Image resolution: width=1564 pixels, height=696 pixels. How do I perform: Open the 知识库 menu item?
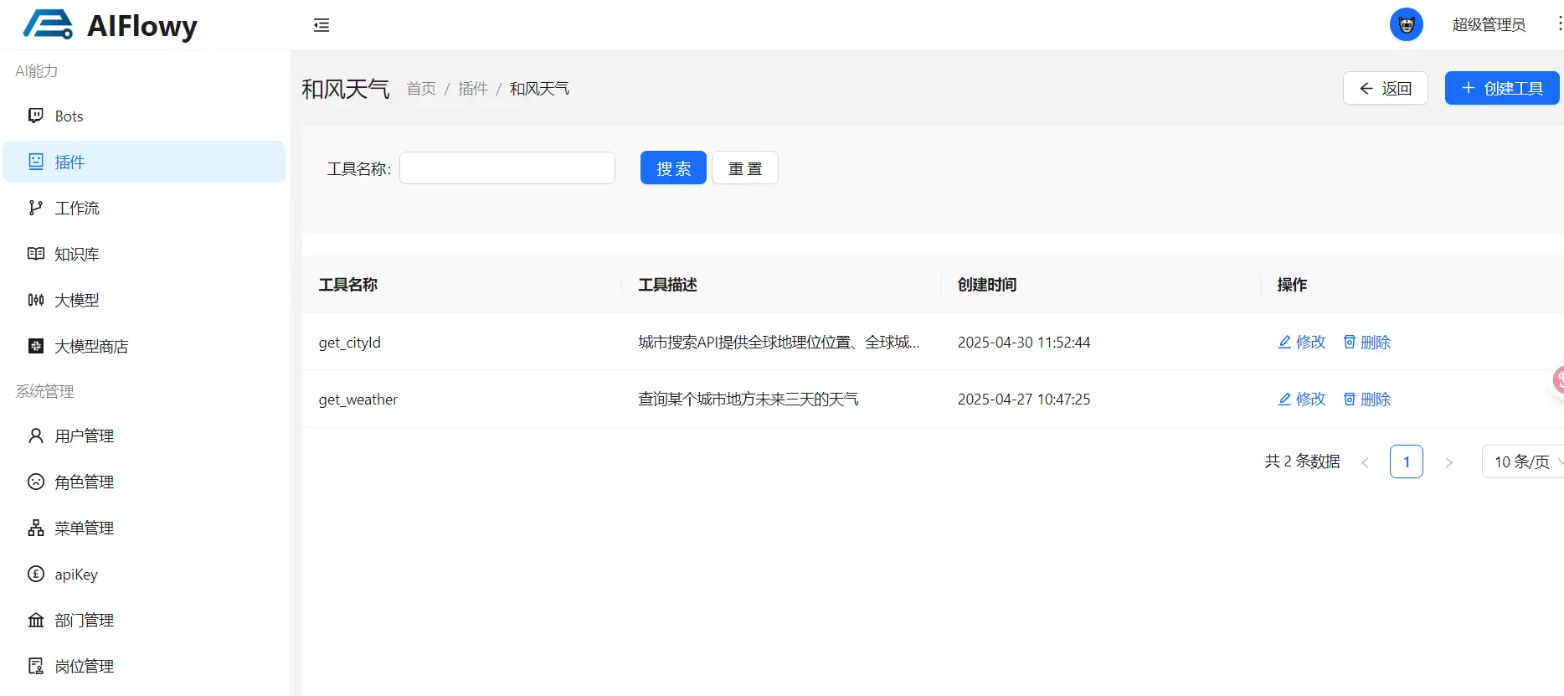click(145, 254)
